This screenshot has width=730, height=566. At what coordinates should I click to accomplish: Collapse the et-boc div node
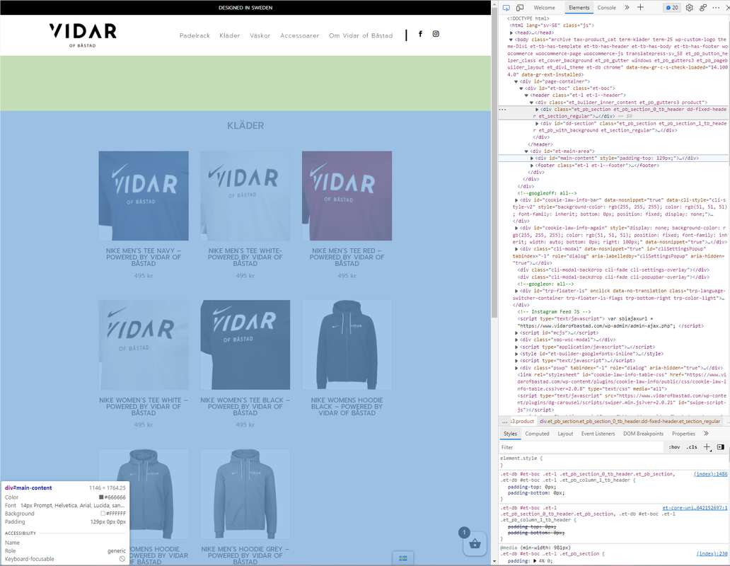[x=521, y=88]
